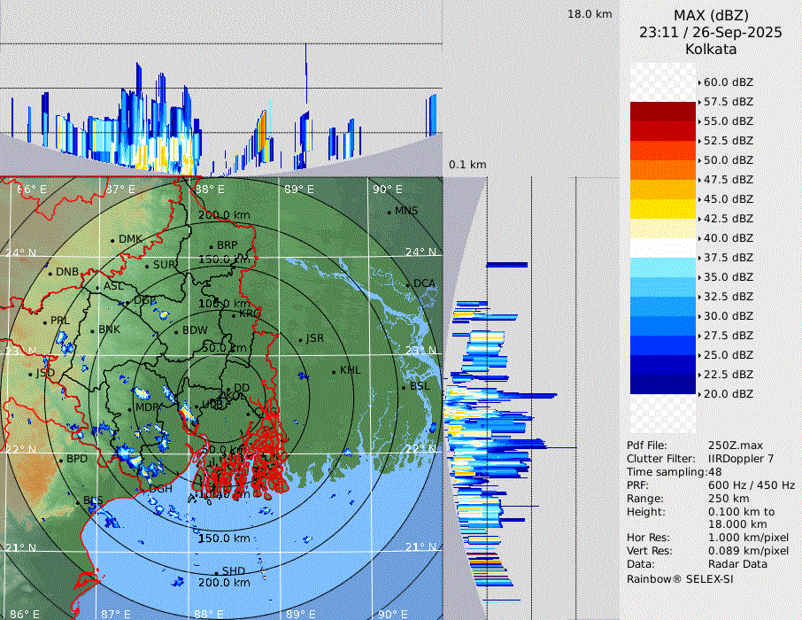Click the MAX (dBZ) title text
Viewport: 802px width, 620px height.
(711, 15)
